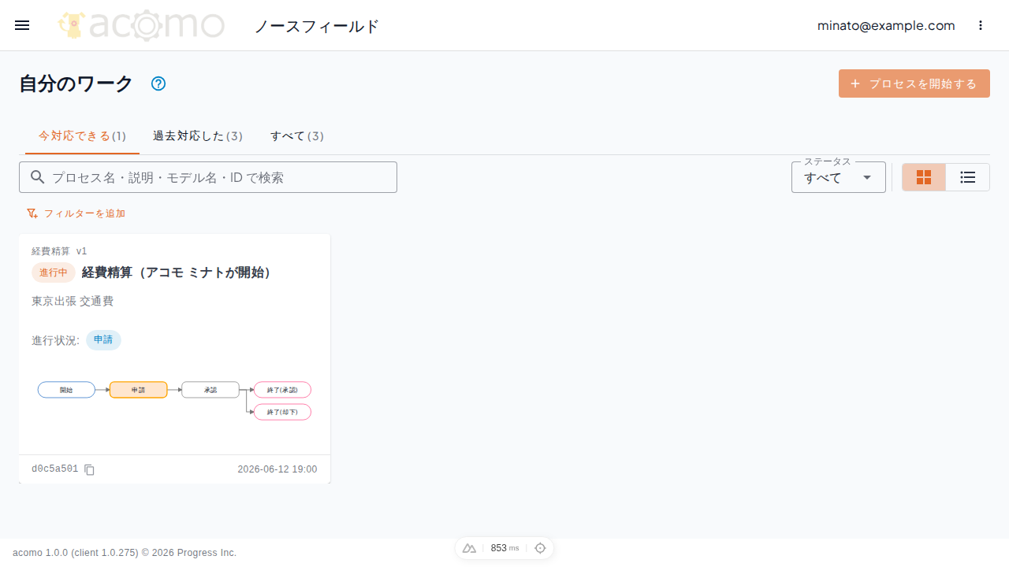Click the 853 ms timing indicator
Image resolution: width=1009 pixels, height=567 pixels.
pos(504,548)
